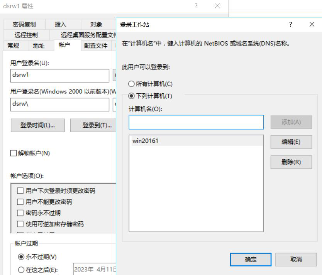Select the 帐户 tab

pos(67,45)
